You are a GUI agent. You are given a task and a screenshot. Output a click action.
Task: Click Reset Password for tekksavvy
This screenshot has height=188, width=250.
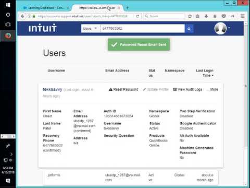[123, 89]
